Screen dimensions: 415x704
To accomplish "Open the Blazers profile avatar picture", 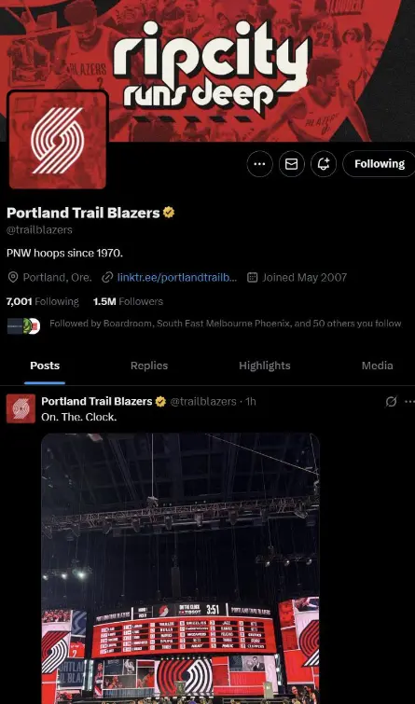I will (x=58, y=140).
